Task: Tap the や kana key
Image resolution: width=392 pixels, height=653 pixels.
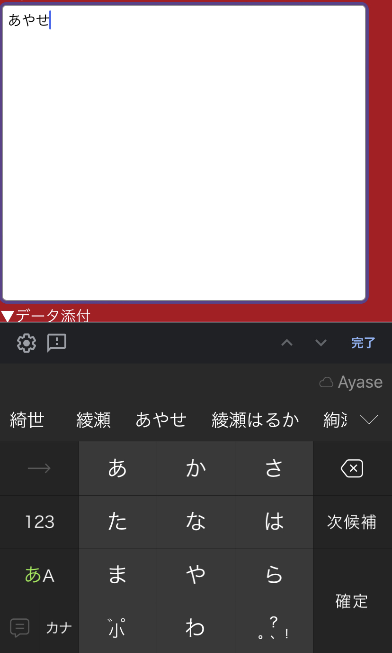Action: pos(196,575)
